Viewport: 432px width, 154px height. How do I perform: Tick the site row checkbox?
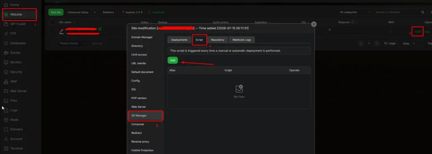(53, 32)
